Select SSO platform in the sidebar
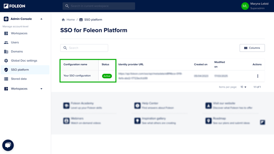 pyautogui.click(x=25, y=70)
